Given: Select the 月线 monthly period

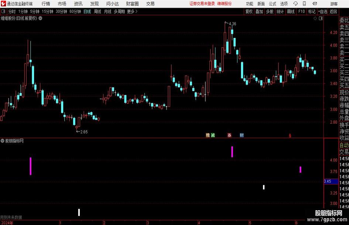Looking at the screenshot, I should click(x=108, y=11).
